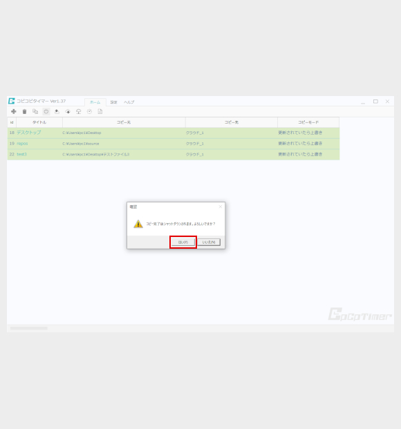Viewport: 401px width, 429px height.
Task: Open the ヘルプ tab
Action: tap(129, 102)
